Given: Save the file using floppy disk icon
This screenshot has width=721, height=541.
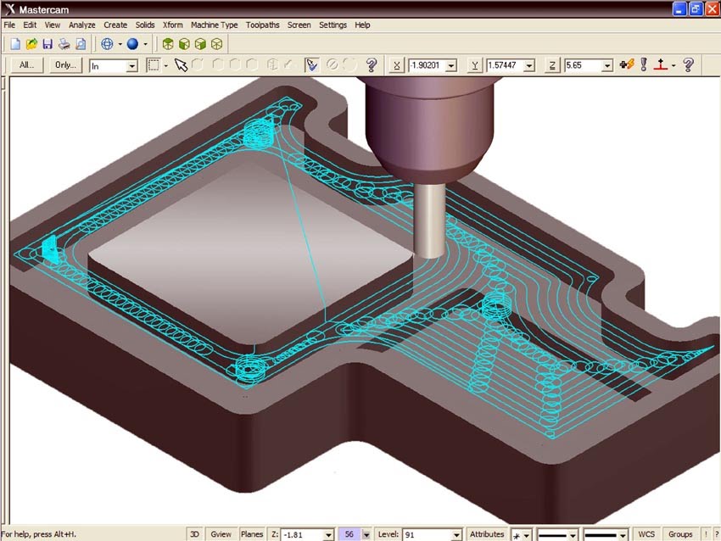Looking at the screenshot, I should (48, 44).
